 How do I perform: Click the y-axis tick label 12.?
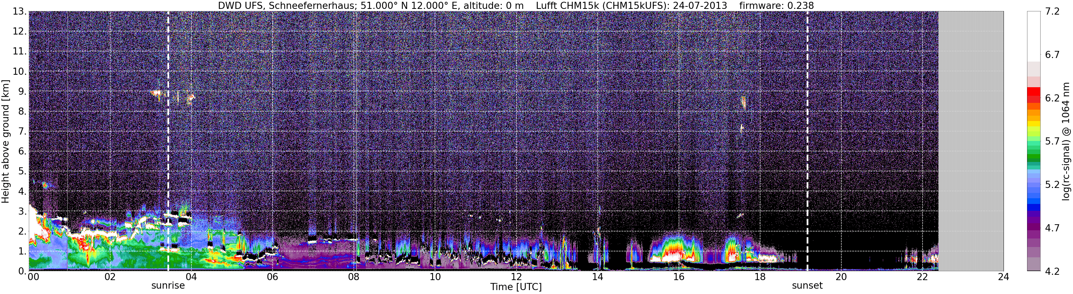pyautogui.click(x=20, y=32)
